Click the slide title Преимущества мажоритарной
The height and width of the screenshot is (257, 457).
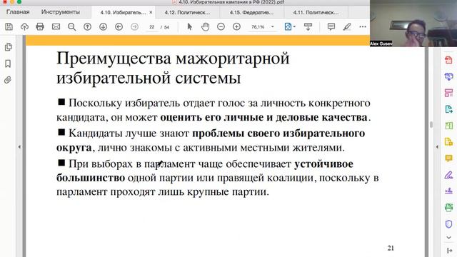pyautogui.click(x=173, y=59)
